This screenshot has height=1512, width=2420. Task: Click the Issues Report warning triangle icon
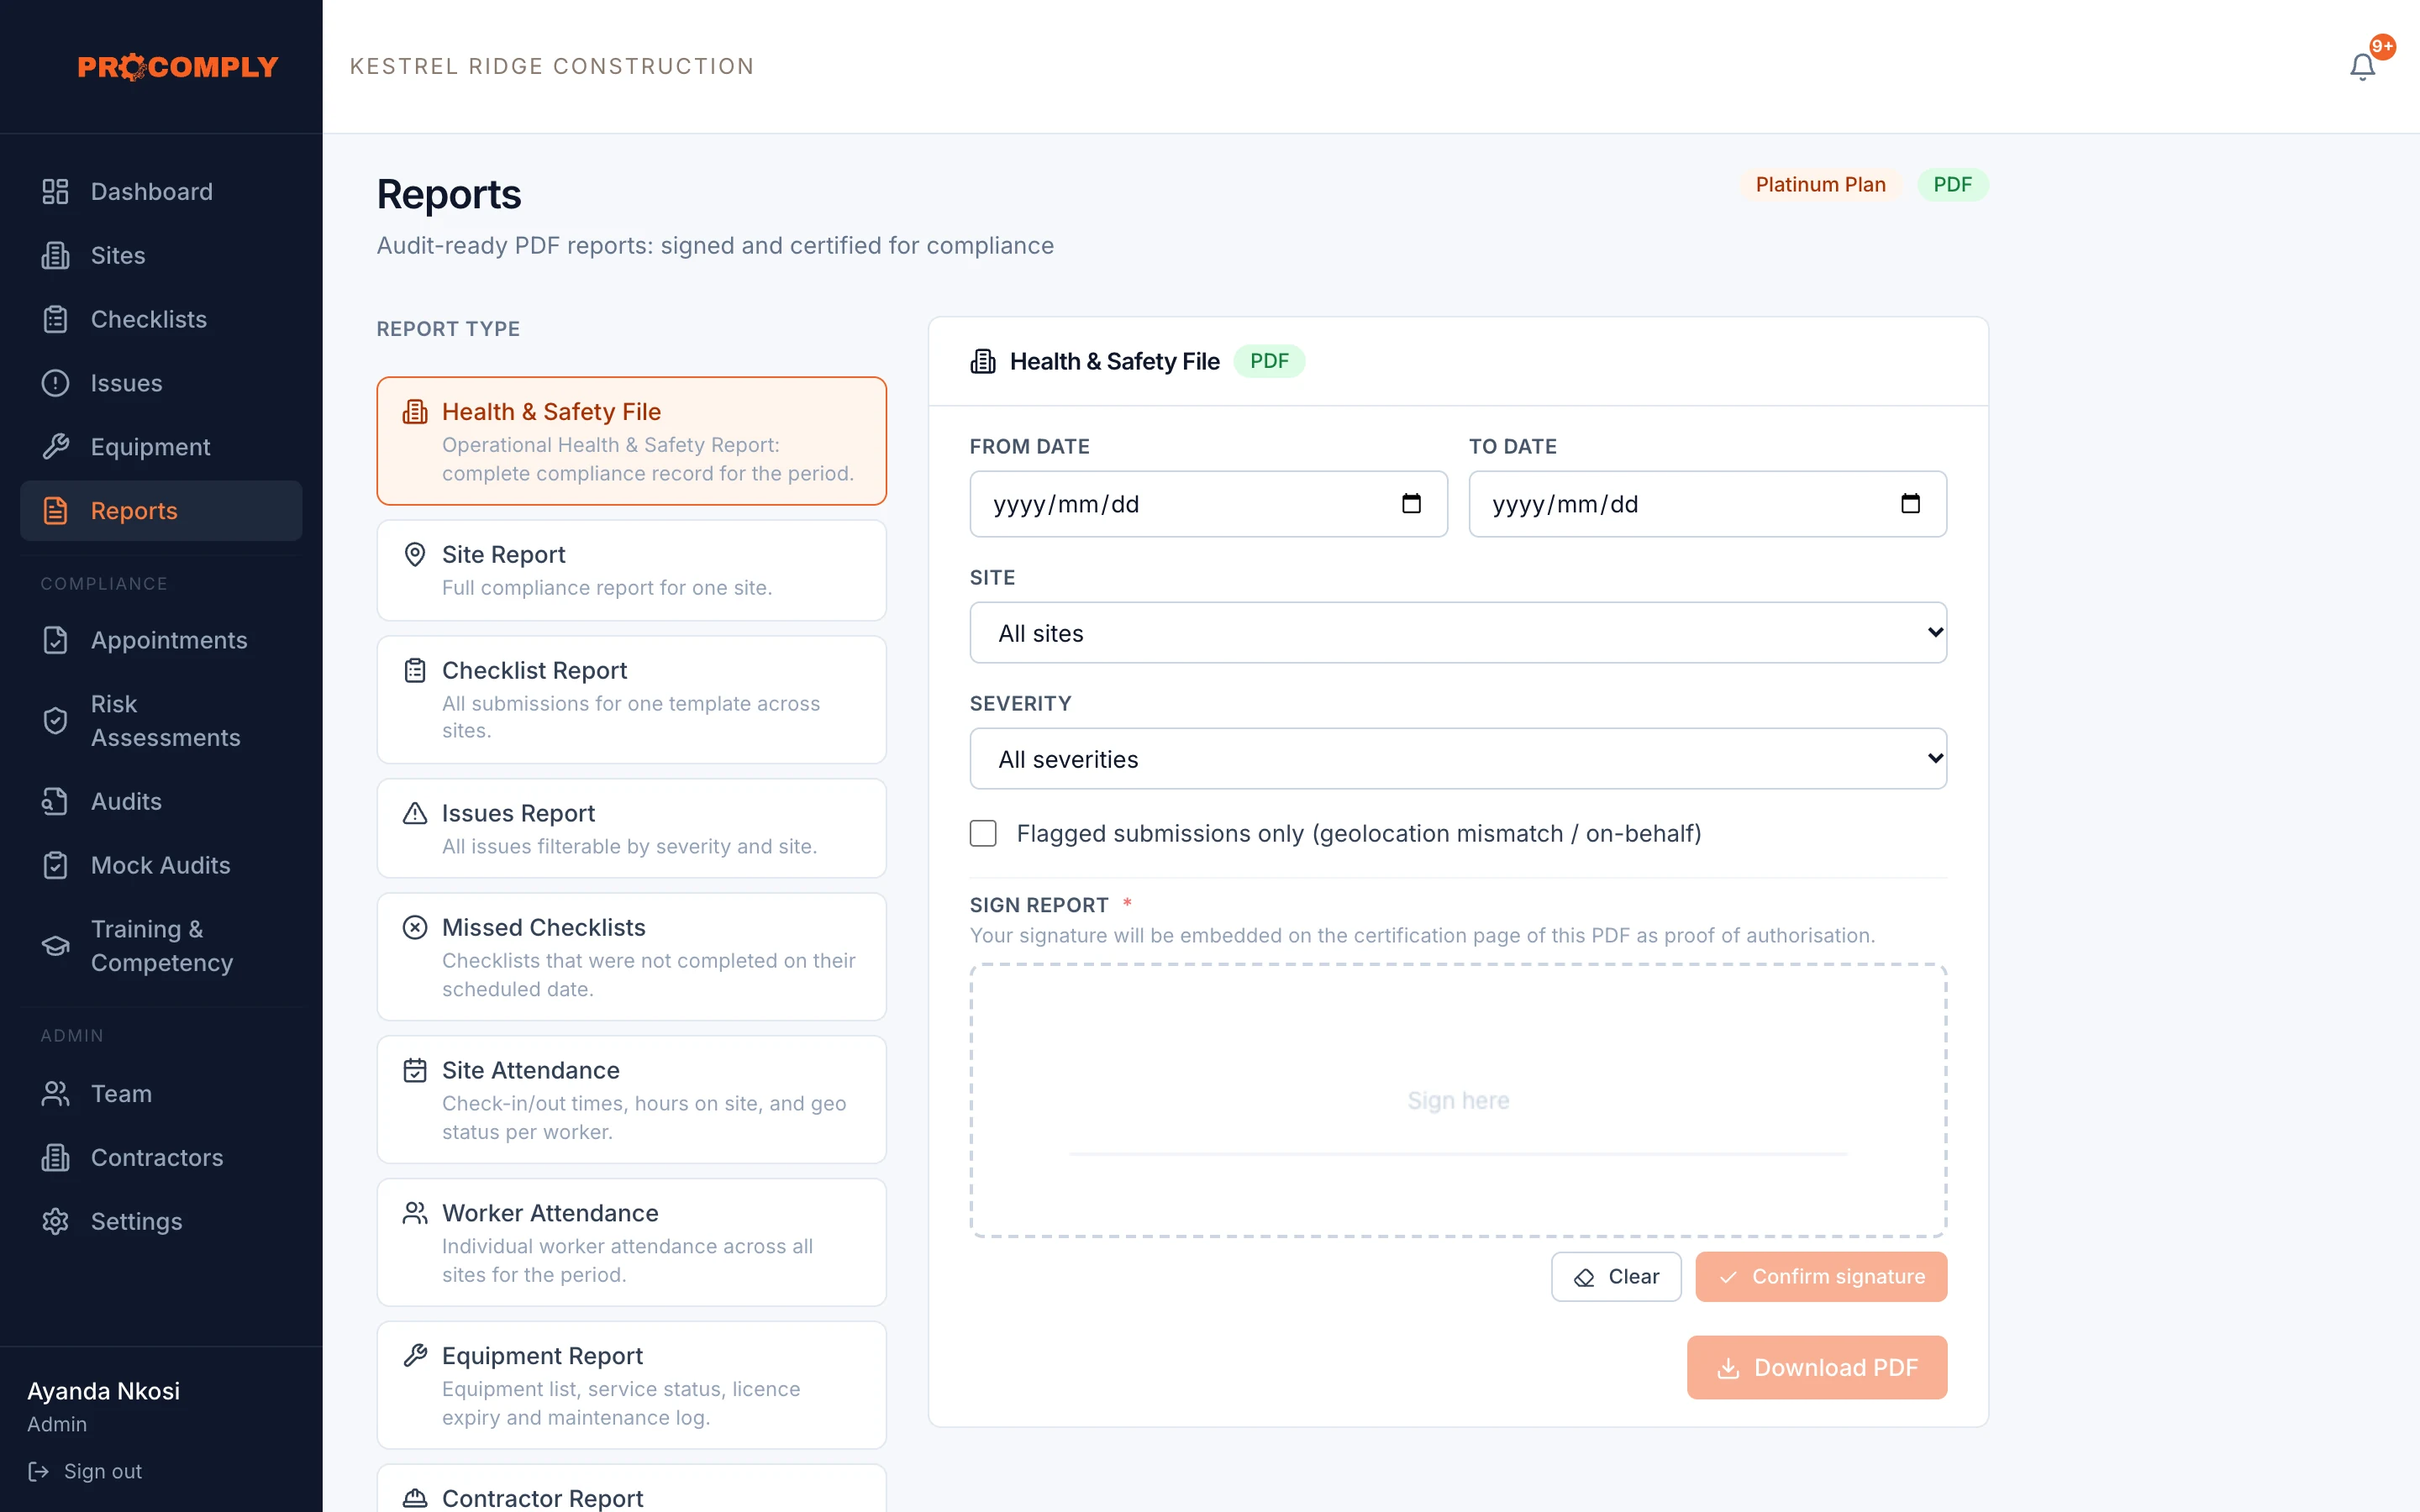coord(415,813)
